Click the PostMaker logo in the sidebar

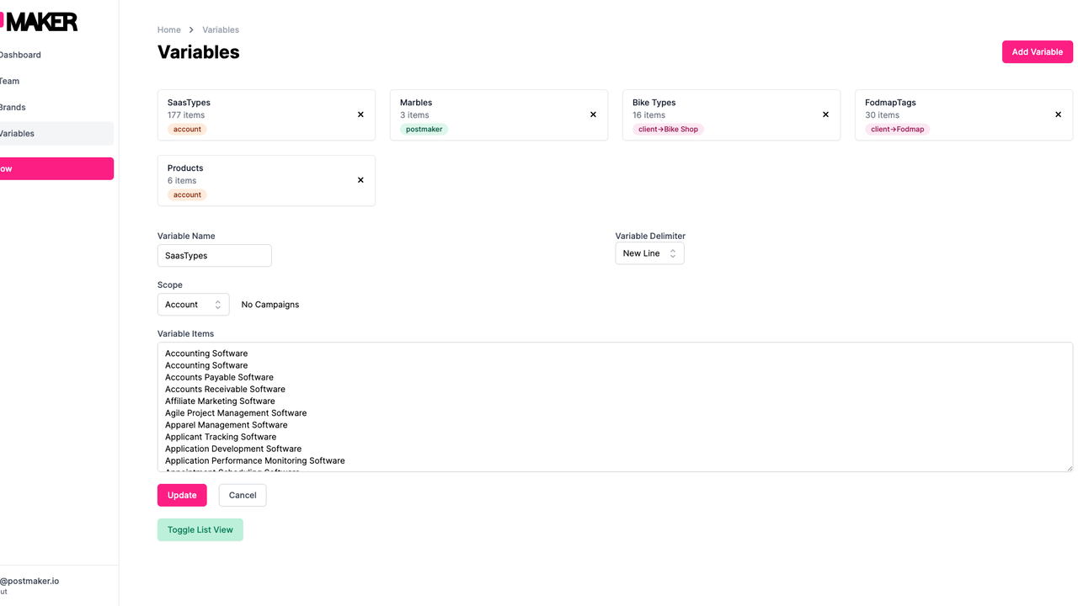coord(40,22)
